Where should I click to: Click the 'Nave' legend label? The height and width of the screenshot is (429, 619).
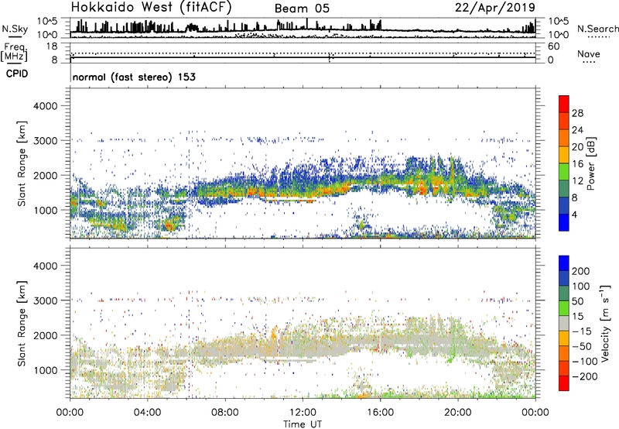tap(589, 54)
